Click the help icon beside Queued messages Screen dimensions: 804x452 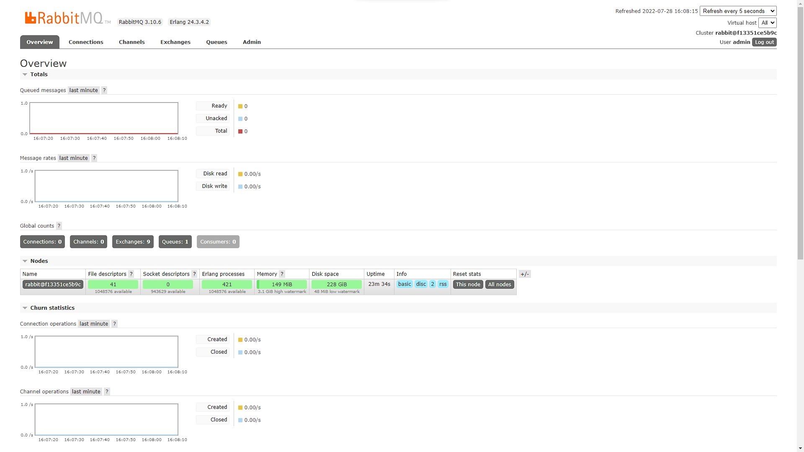click(104, 90)
